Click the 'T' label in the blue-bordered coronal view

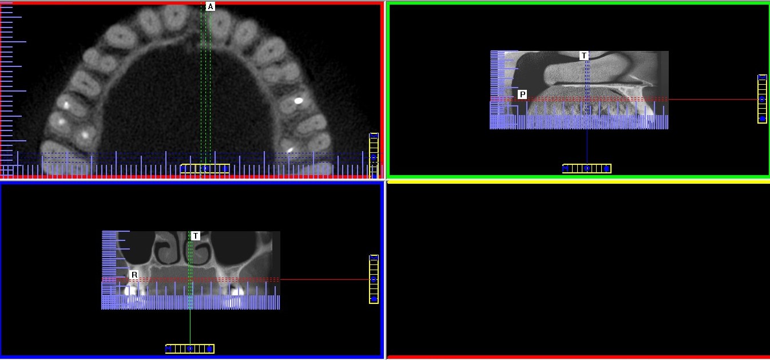pyautogui.click(x=196, y=236)
